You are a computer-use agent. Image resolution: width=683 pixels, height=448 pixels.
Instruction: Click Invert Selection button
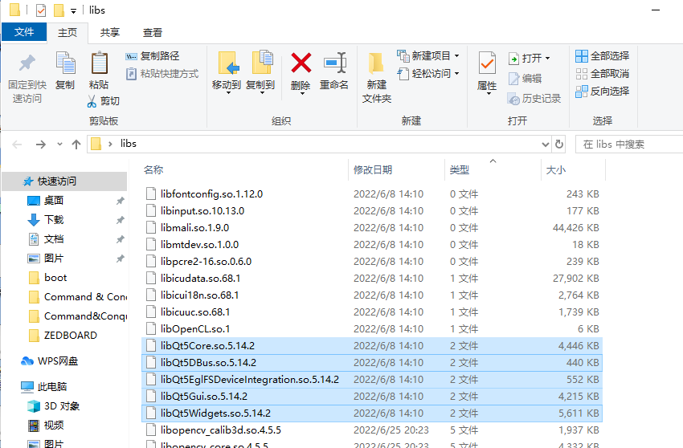[602, 92]
